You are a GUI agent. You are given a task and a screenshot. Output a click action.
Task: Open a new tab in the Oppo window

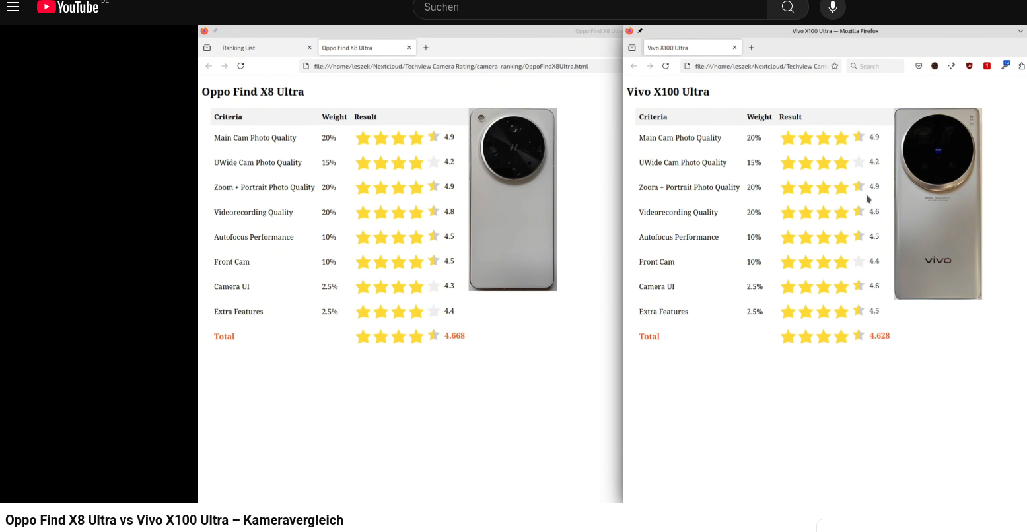tap(426, 48)
